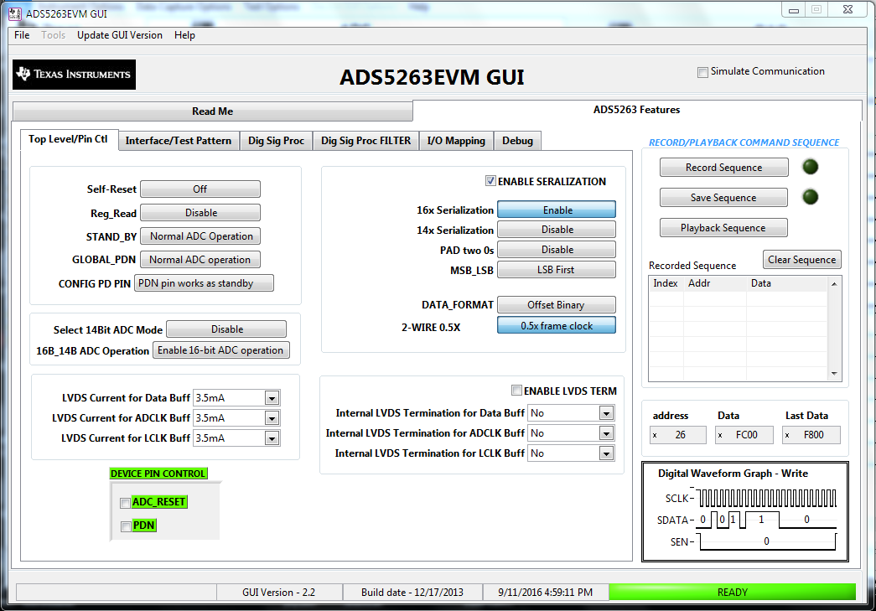Viewport: 876px width, 611px height.
Task: Click the Addr column header
Action: click(x=714, y=284)
